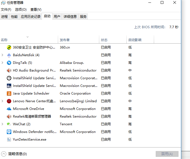This screenshot has width=190, height=159.
Task: Click the Microsoft OneDrive cloud icon
Action: tap(9, 109)
